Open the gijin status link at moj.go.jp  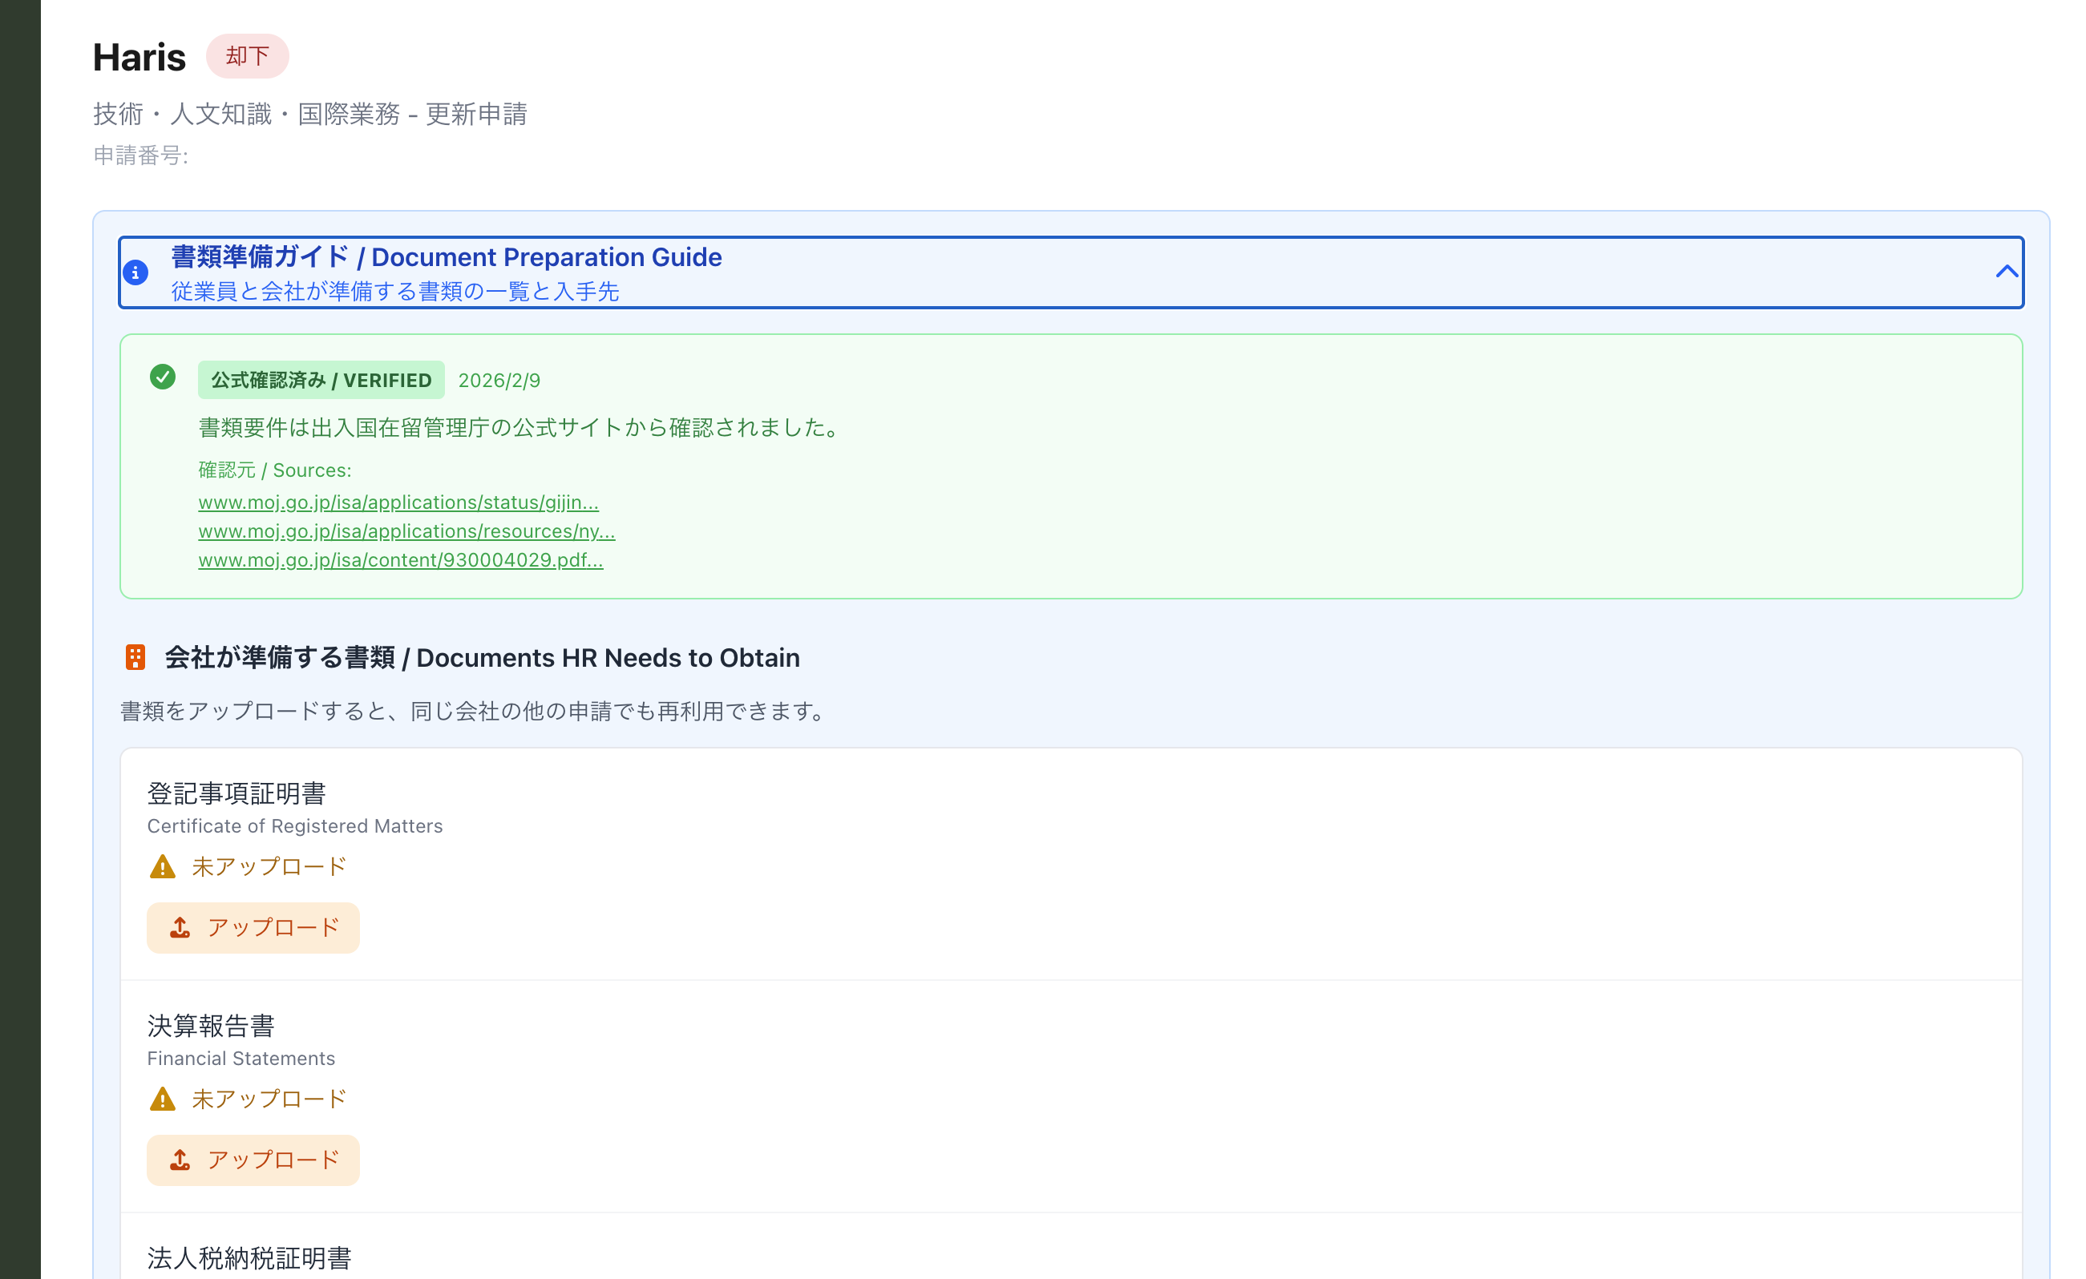[398, 502]
